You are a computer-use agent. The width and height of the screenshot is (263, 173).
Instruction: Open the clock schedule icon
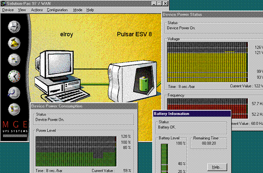[14, 76]
